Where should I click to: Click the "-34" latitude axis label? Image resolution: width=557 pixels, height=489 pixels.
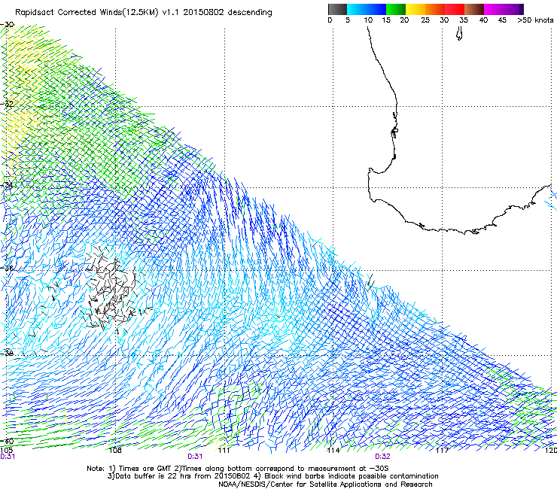7,185
